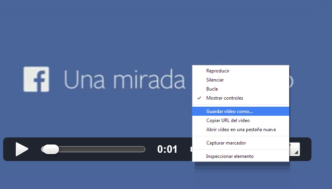Choose Silenciar in the context menu

tap(241, 80)
